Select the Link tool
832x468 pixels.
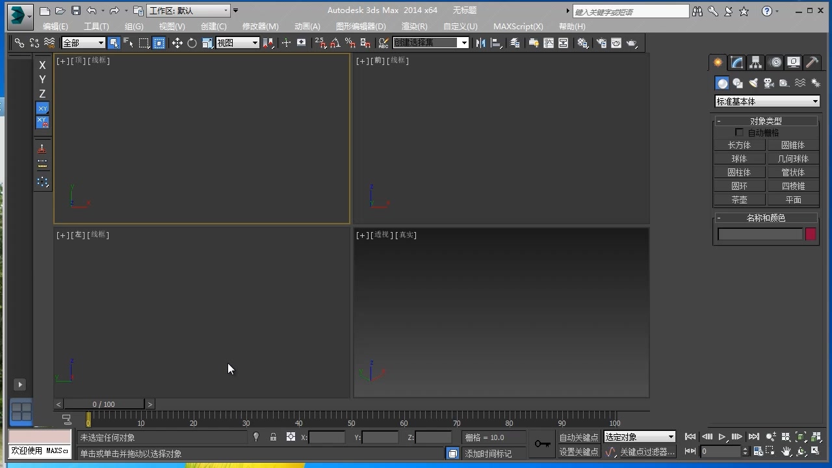tap(19, 43)
